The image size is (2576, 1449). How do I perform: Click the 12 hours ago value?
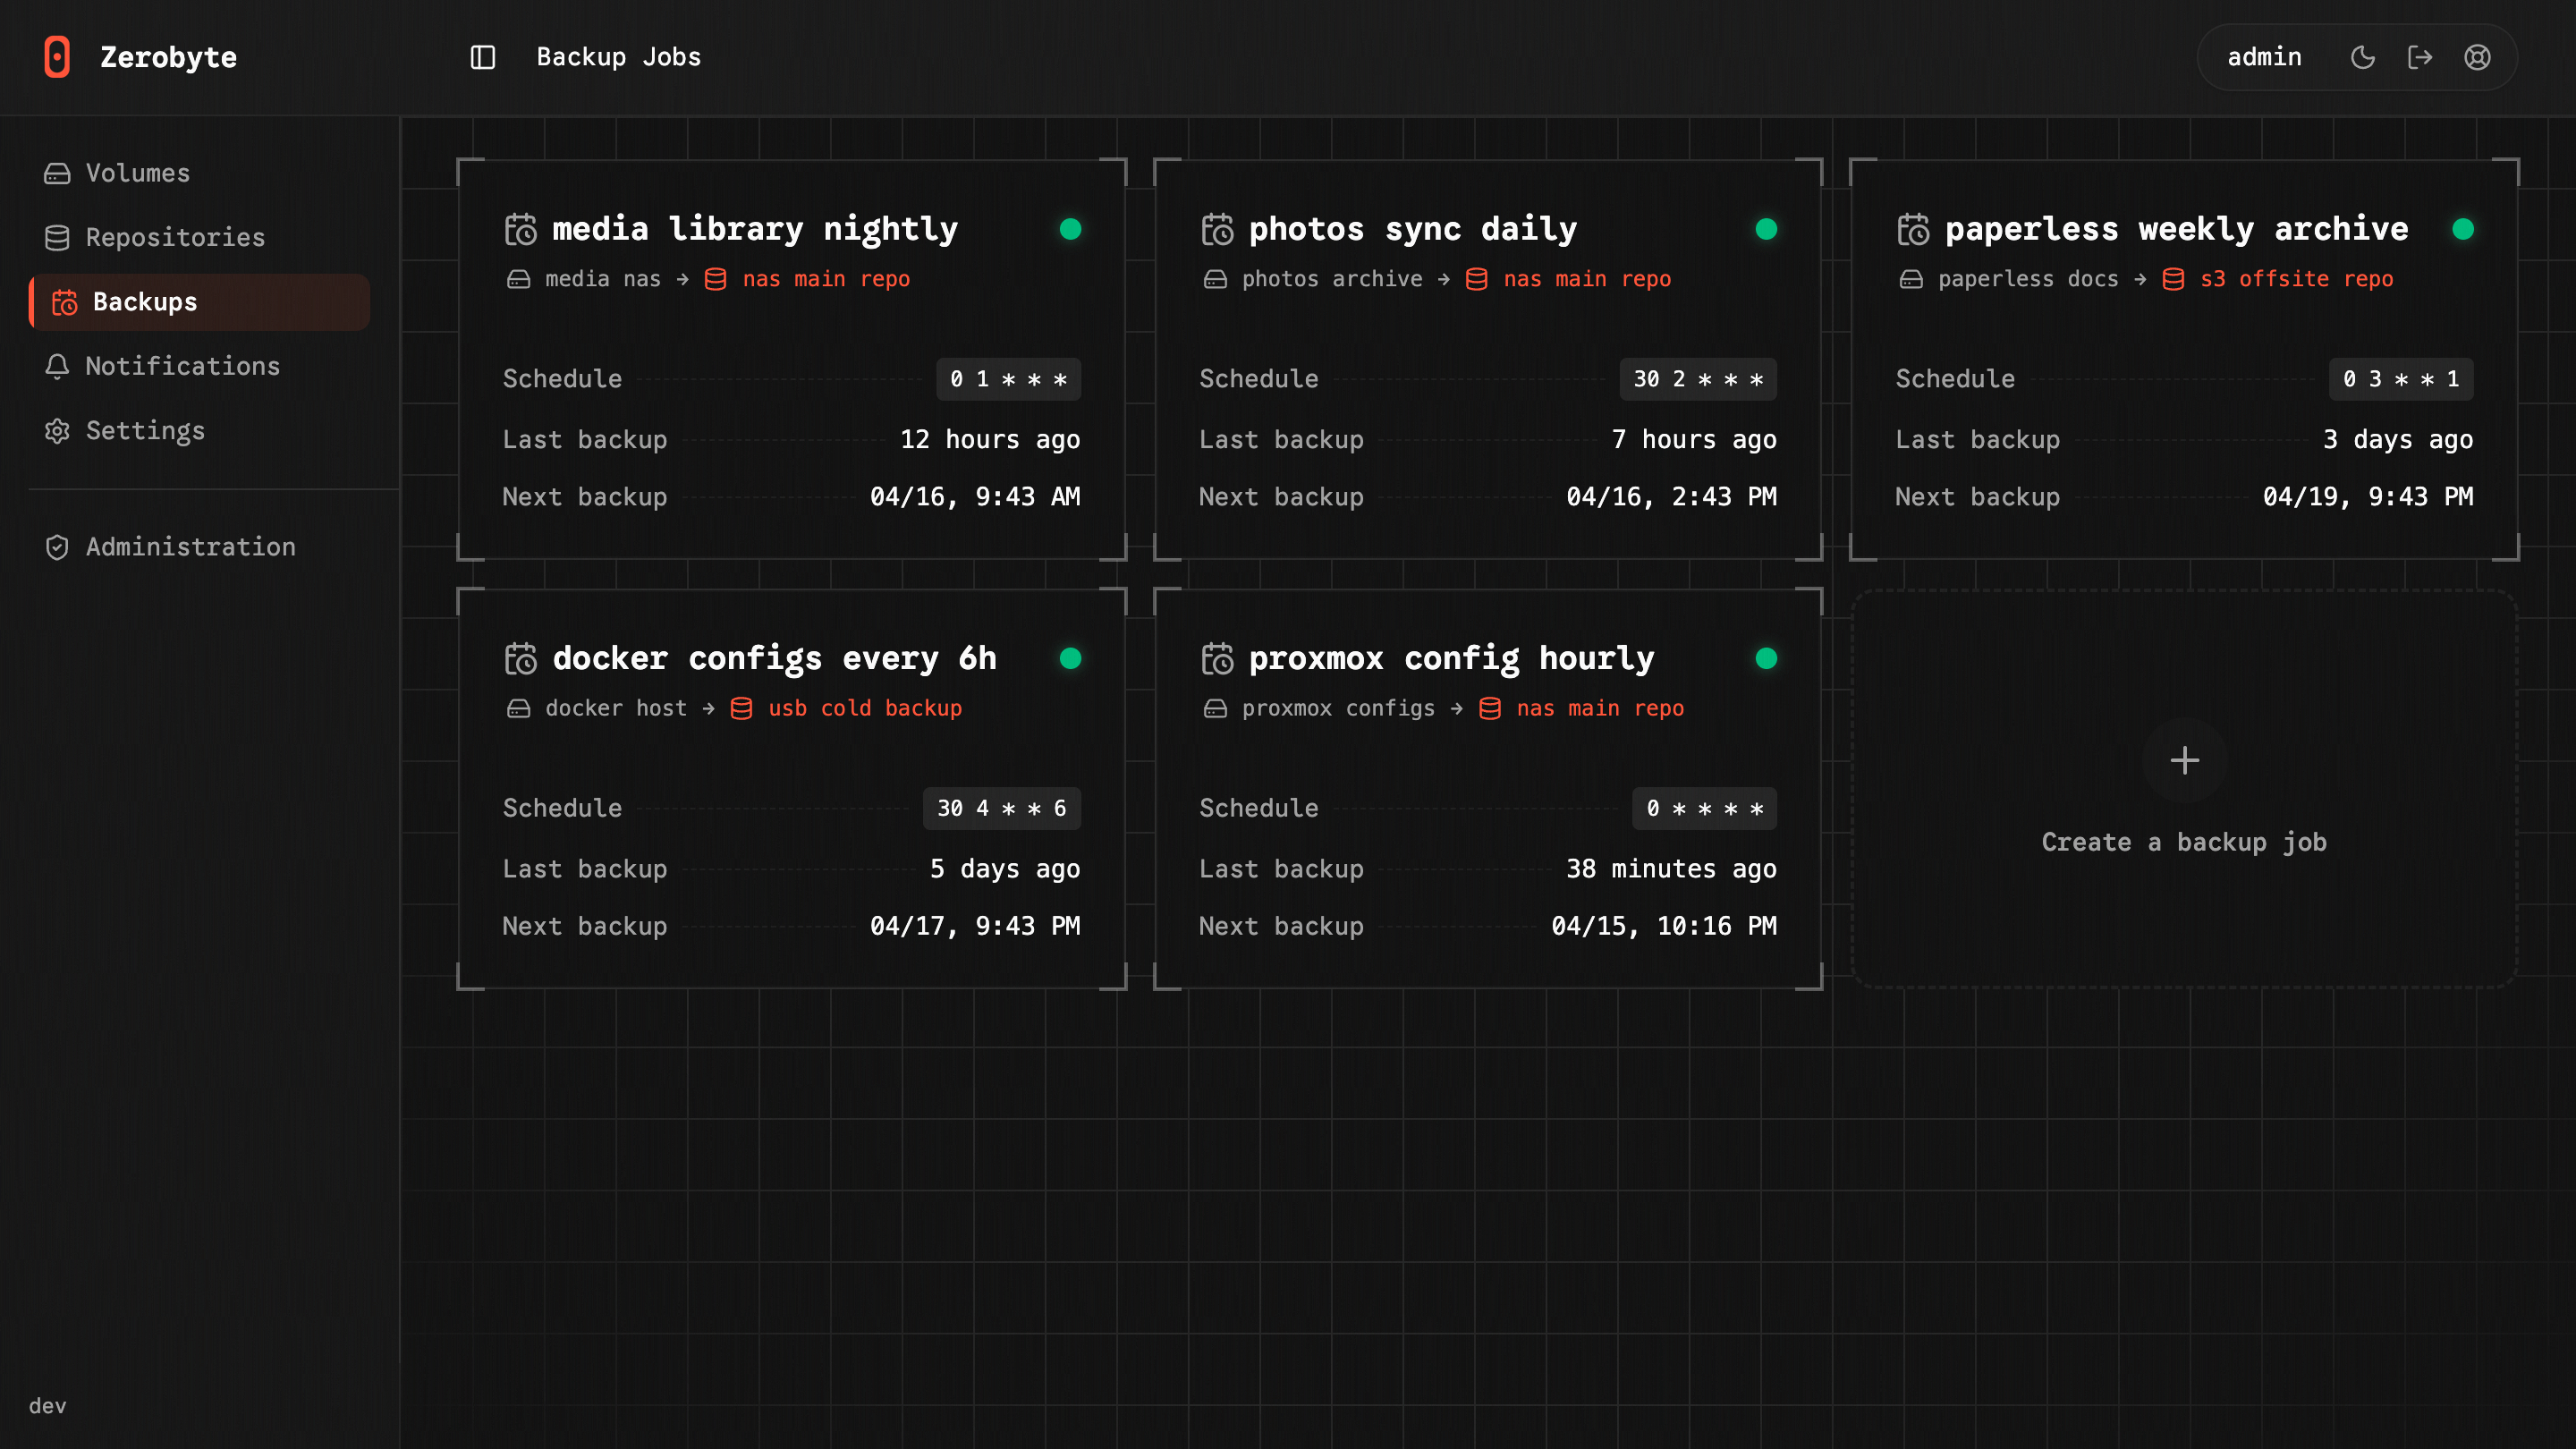(x=990, y=440)
